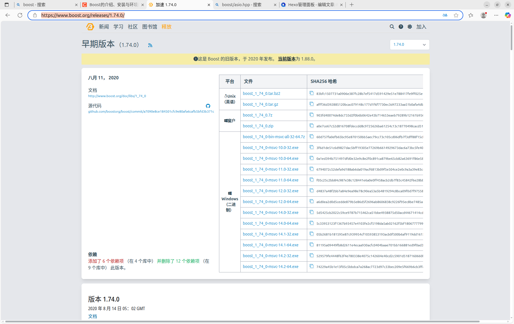
Task: Copy hash for bin-msvc-all-32-64.7z row
Action: [312, 136]
